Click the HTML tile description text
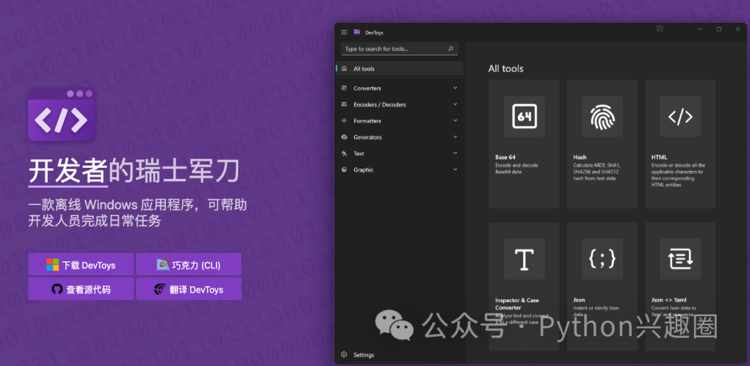This screenshot has height=366, width=750. point(678,175)
